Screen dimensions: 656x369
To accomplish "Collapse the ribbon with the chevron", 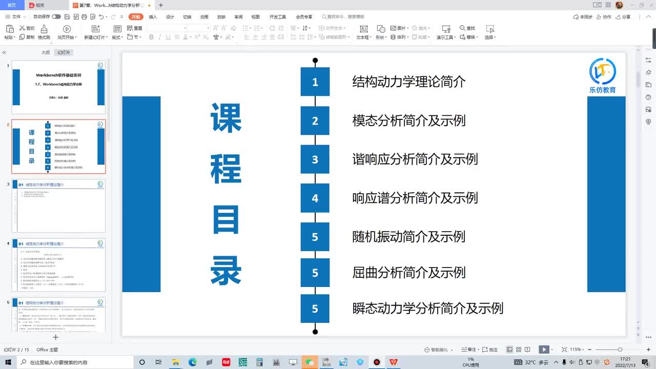I will point(649,17).
